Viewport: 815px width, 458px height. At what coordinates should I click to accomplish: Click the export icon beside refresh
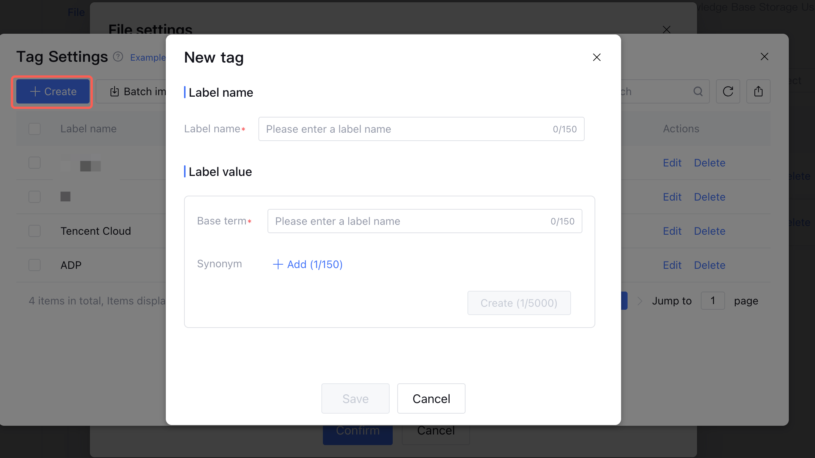point(758,91)
